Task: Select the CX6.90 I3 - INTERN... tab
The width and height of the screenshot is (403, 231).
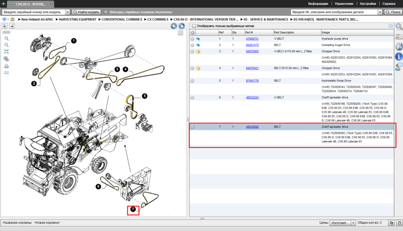Action: [x=30, y=4]
